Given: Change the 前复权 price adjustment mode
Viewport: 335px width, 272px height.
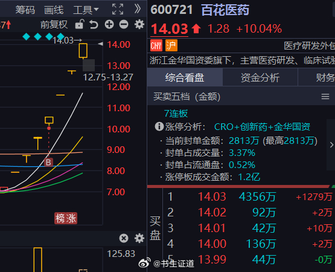Looking at the screenshot, I should [54, 25].
